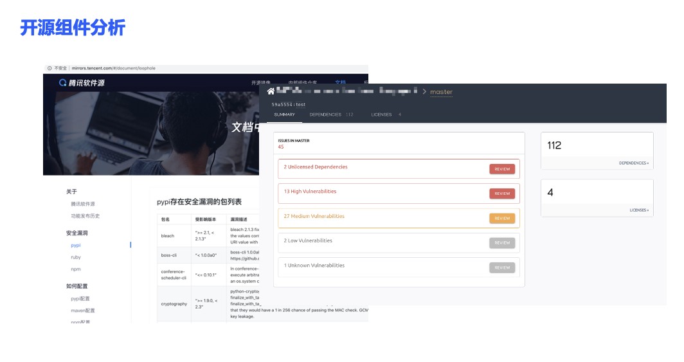
Task: Select pypi under 安全漏洞
Action: pyautogui.click(x=76, y=246)
